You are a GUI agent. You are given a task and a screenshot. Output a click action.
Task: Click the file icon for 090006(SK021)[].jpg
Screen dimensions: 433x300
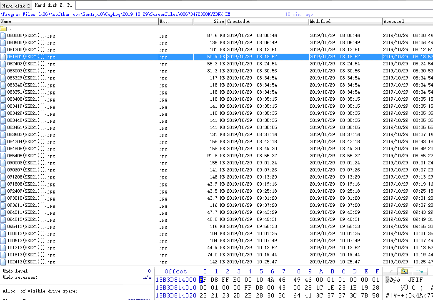[3, 163]
